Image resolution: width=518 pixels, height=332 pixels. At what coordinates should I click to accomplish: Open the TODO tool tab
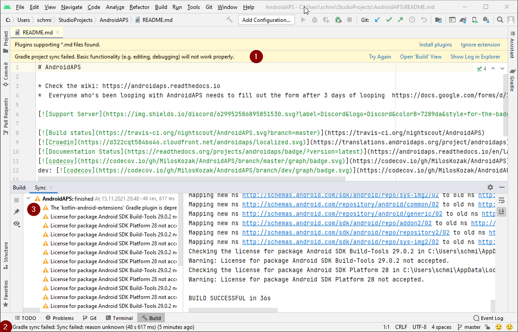coord(26,318)
